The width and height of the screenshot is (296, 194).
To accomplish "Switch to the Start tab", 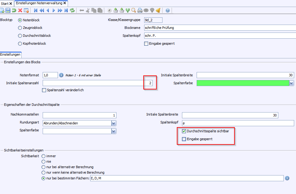I will (5, 3).
